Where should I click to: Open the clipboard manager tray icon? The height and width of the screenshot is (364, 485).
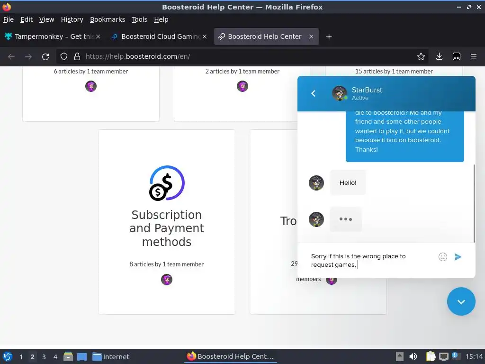[x=431, y=356]
